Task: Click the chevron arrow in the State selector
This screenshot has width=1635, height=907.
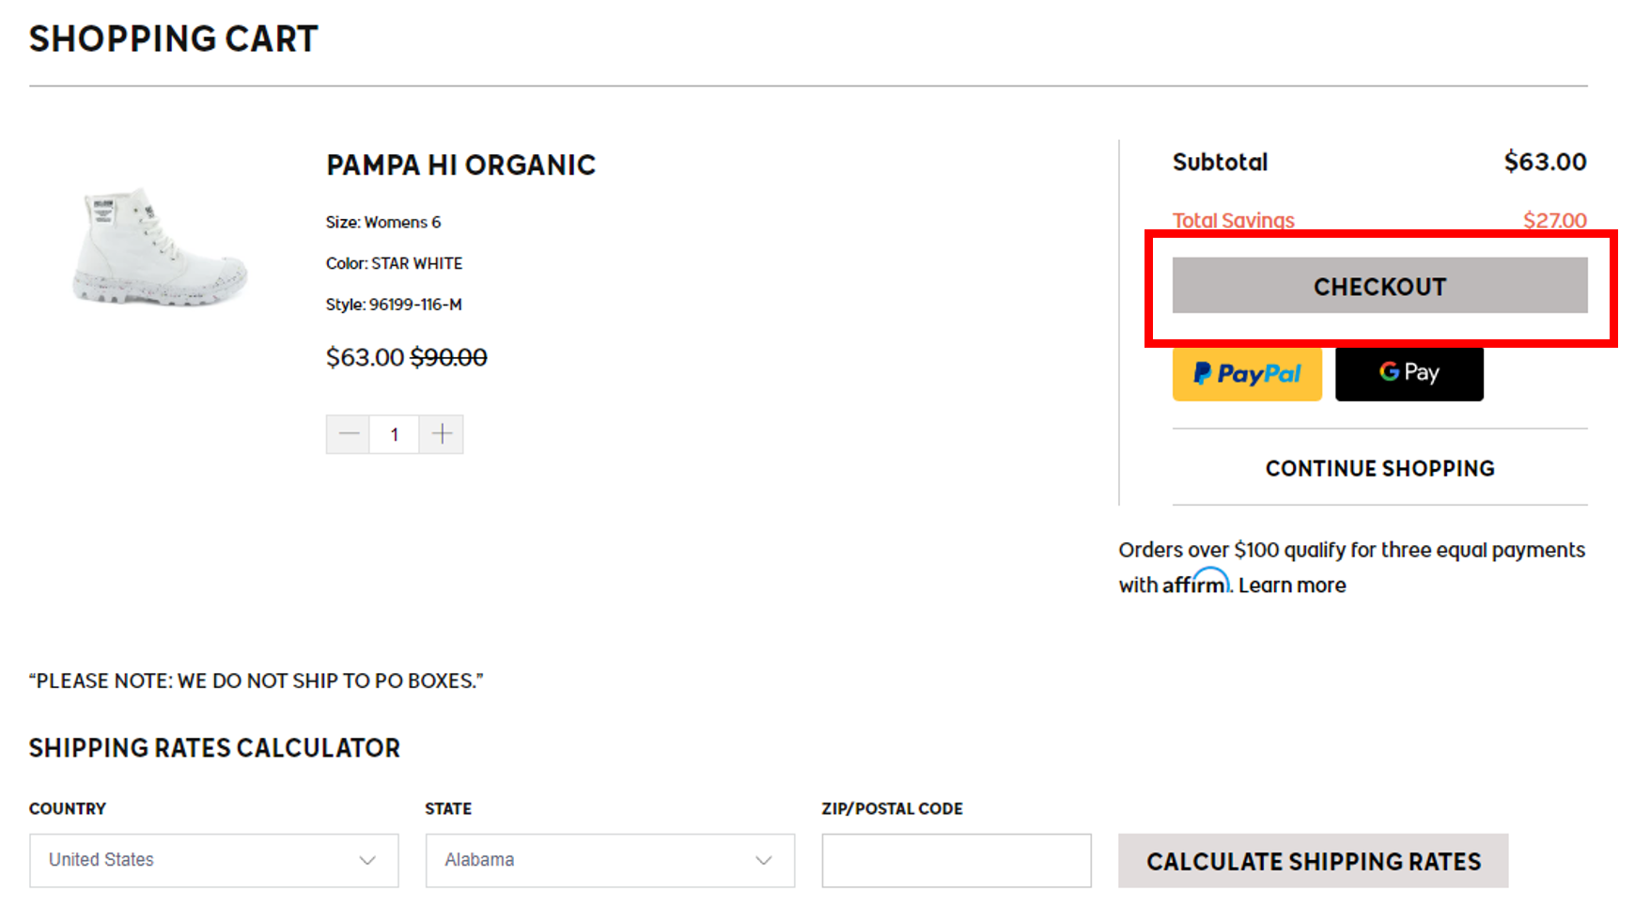Action: [764, 860]
